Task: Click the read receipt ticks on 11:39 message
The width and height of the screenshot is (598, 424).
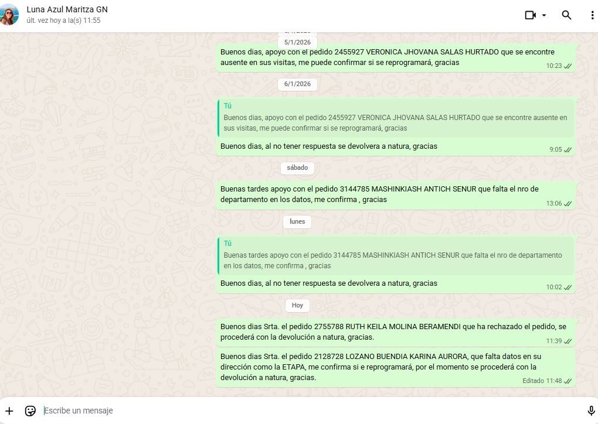Action: click(568, 341)
